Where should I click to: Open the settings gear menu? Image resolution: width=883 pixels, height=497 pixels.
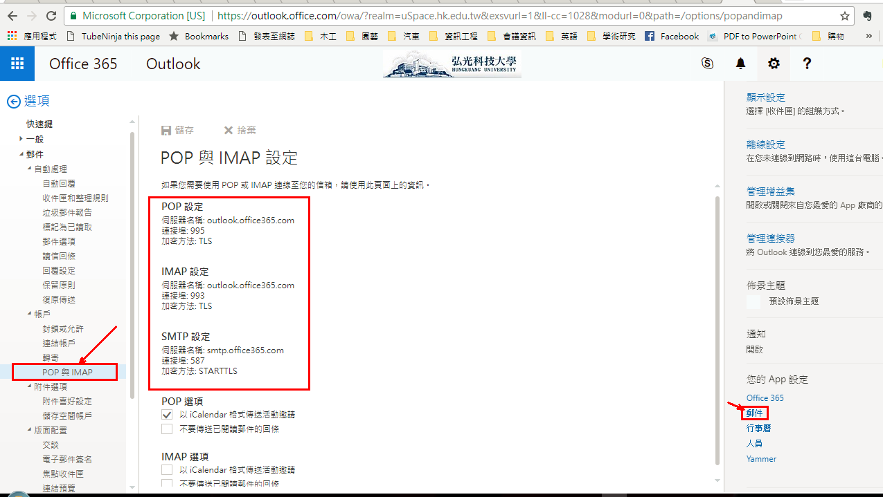(x=774, y=64)
